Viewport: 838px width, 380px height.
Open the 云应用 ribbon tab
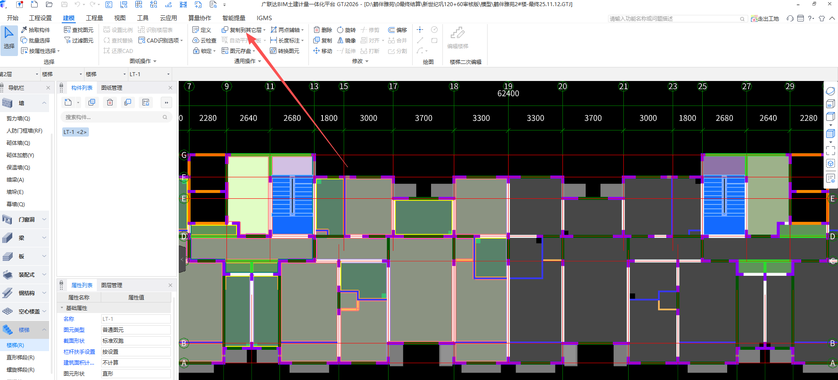168,18
